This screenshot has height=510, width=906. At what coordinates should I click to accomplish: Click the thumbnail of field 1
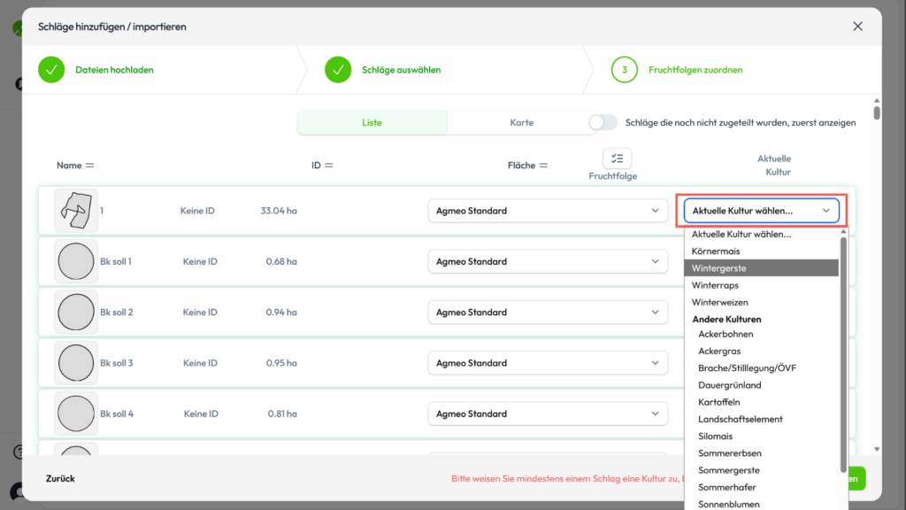click(x=75, y=211)
